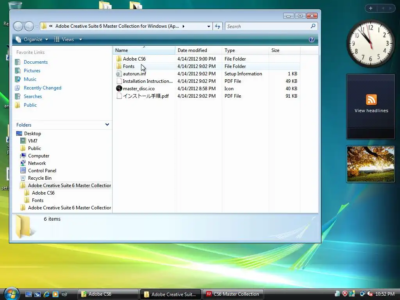
Task: Click Show Desktop icon in Quick Launch
Action: (x=28, y=294)
